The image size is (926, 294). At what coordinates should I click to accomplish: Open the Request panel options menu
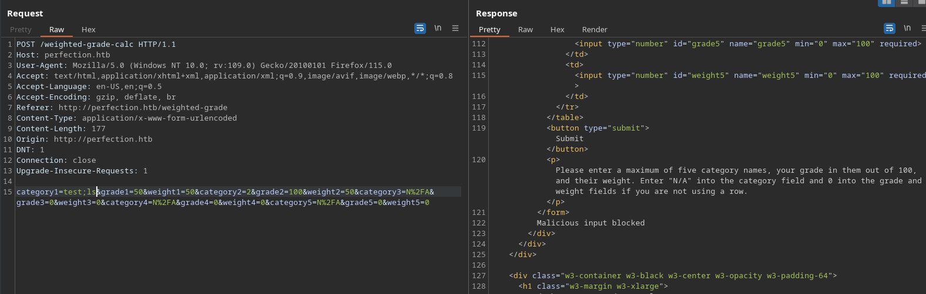pyautogui.click(x=455, y=28)
